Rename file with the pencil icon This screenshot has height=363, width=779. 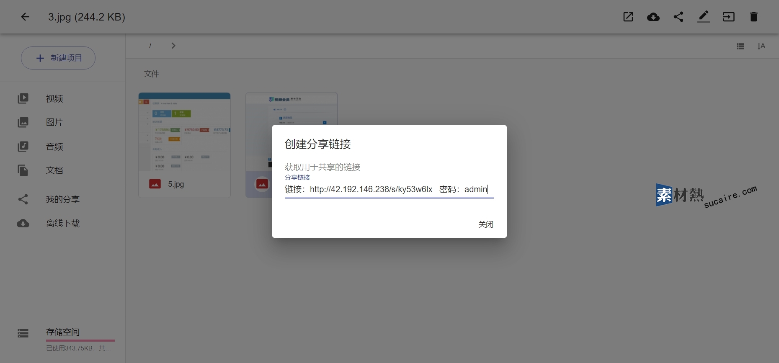click(x=704, y=17)
